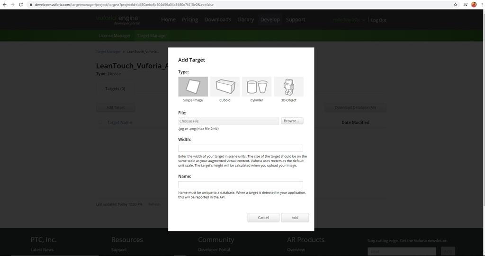This screenshot has height=256, width=485.
Task: Open the footer Support link under Resources
Action: point(119,250)
